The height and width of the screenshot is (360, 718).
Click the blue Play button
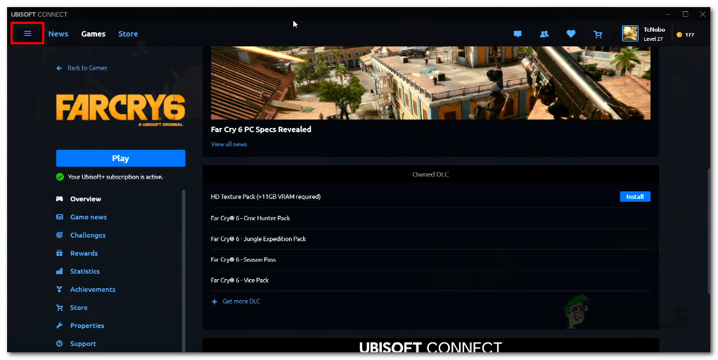tap(121, 158)
